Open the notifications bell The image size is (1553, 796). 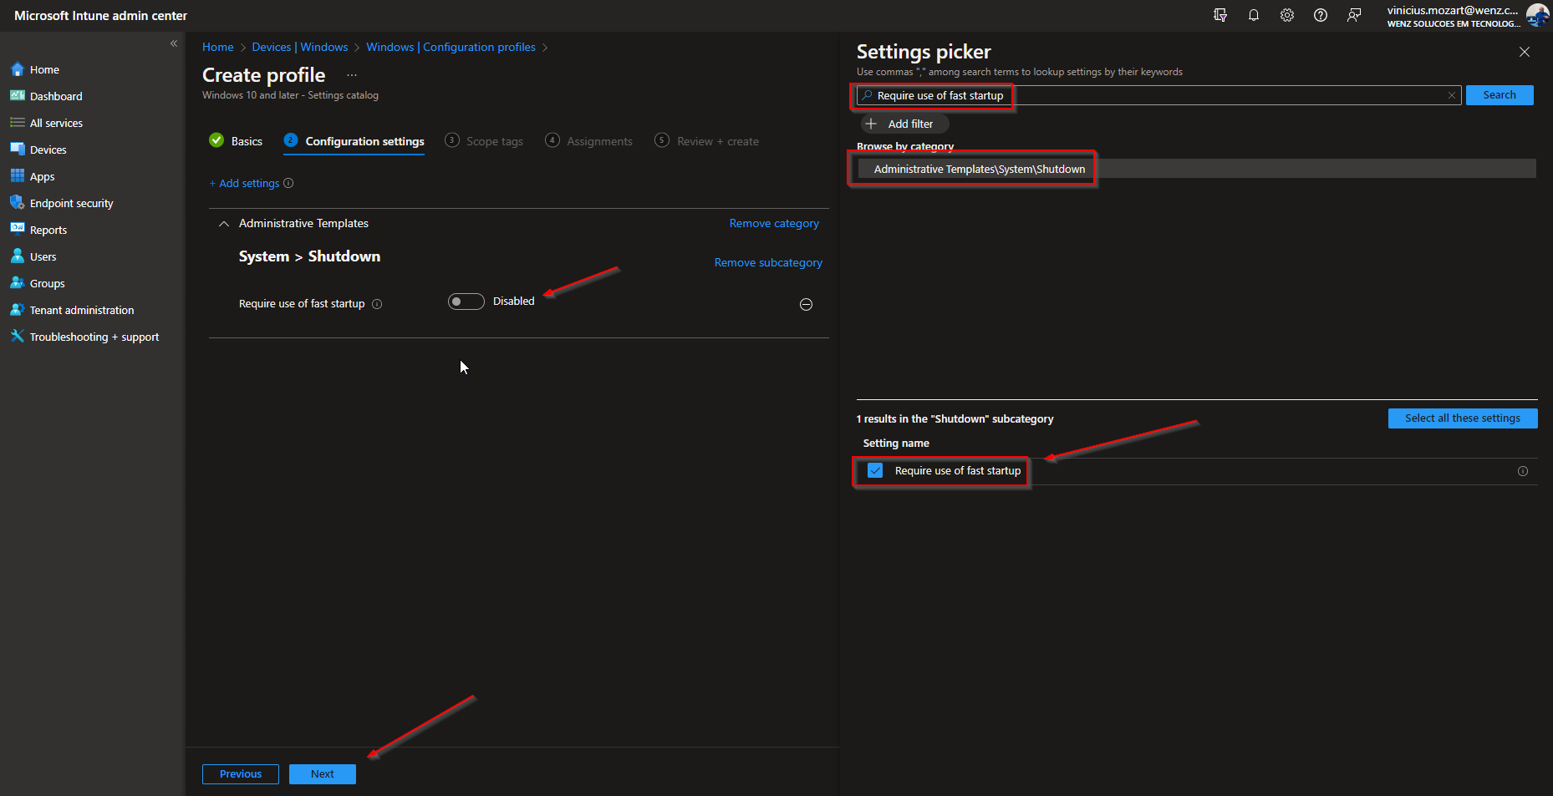tap(1254, 15)
